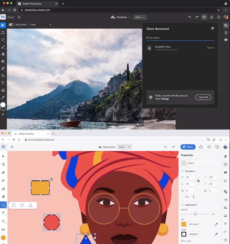The width and height of the screenshot is (230, 244).
Task: Click the blue Share button
Action: point(188,147)
